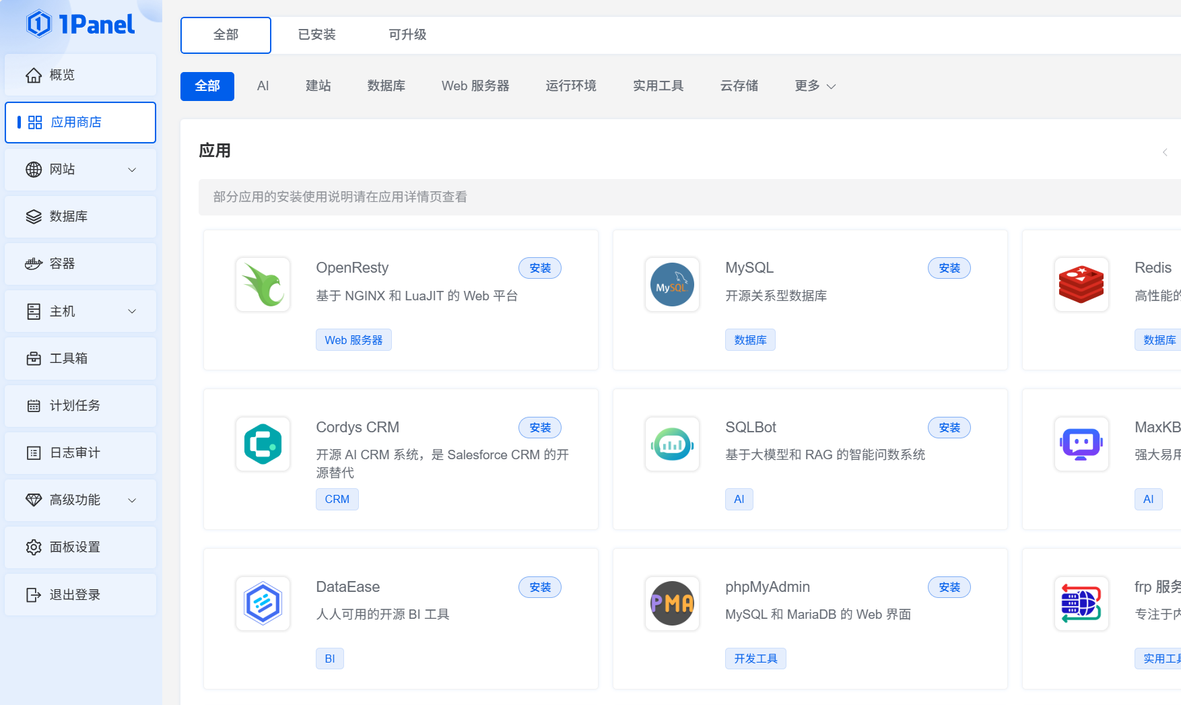Open the 更多 categories dropdown
The height and width of the screenshot is (705, 1181).
(815, 86)
